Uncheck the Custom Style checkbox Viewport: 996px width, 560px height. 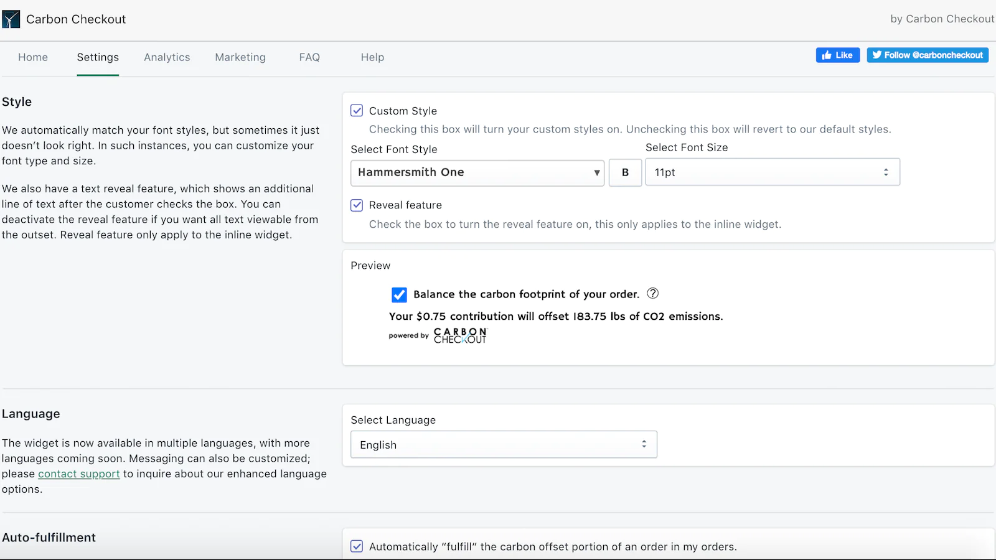coord(357,111)
